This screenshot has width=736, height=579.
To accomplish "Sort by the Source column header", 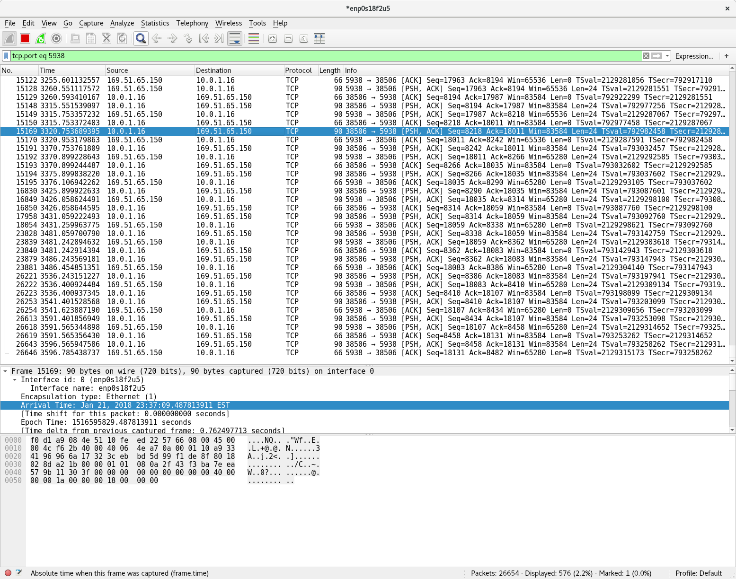I will (150, 70).
